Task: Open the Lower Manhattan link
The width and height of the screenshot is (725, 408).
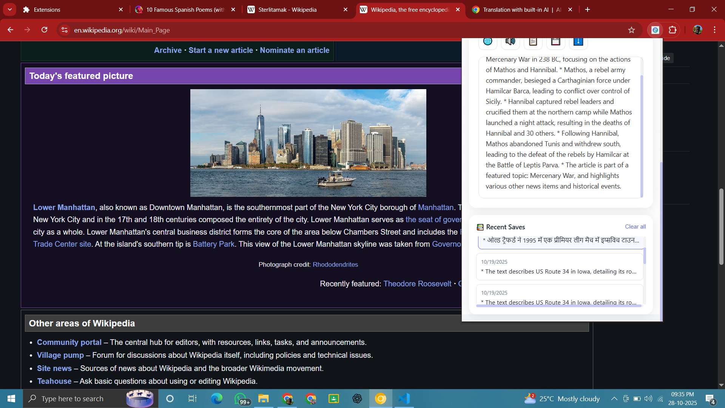Action: pyautogui.click(x=64, y=207)
